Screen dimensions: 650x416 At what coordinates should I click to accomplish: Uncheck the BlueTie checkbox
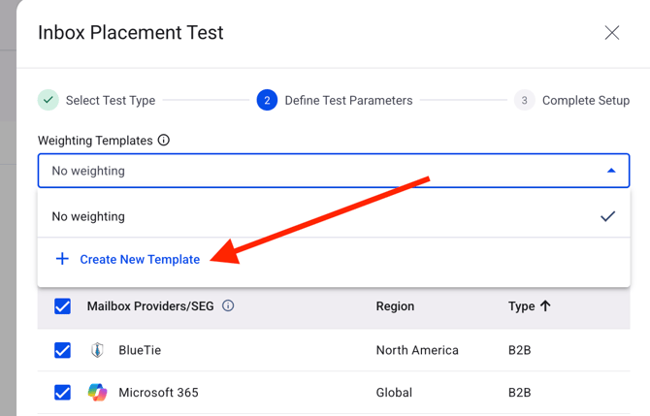(x=63, y=350)
